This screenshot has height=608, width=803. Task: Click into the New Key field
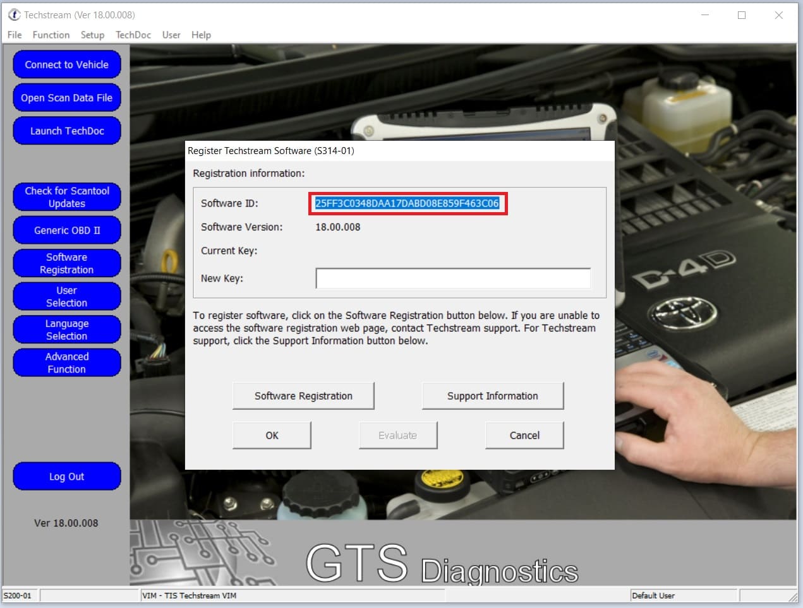point(453,278)
